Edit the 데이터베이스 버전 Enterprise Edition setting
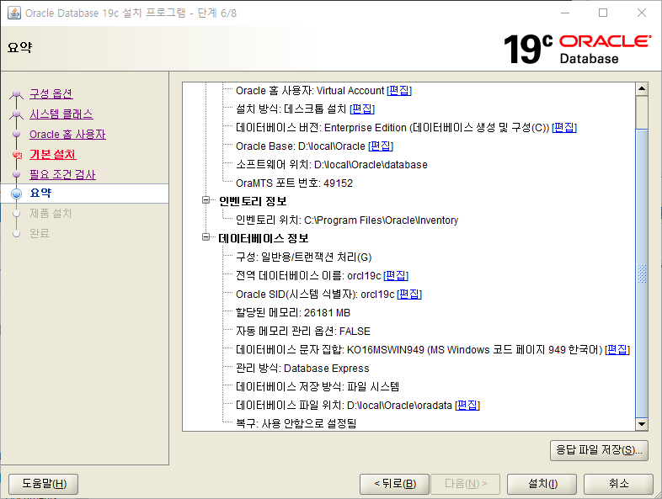This screenshot has height=499, width=662. point(564,127)
